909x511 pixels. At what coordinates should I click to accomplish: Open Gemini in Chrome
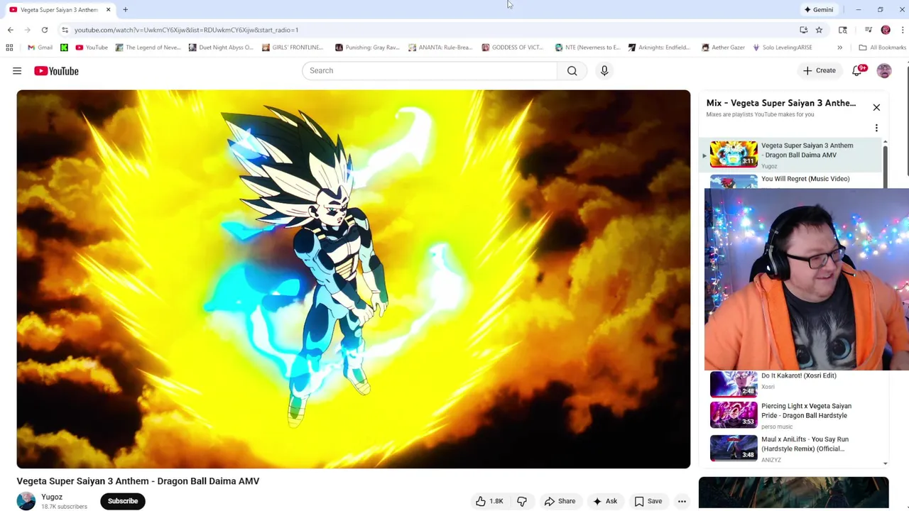pyautogui.click(x=819, y=9)
